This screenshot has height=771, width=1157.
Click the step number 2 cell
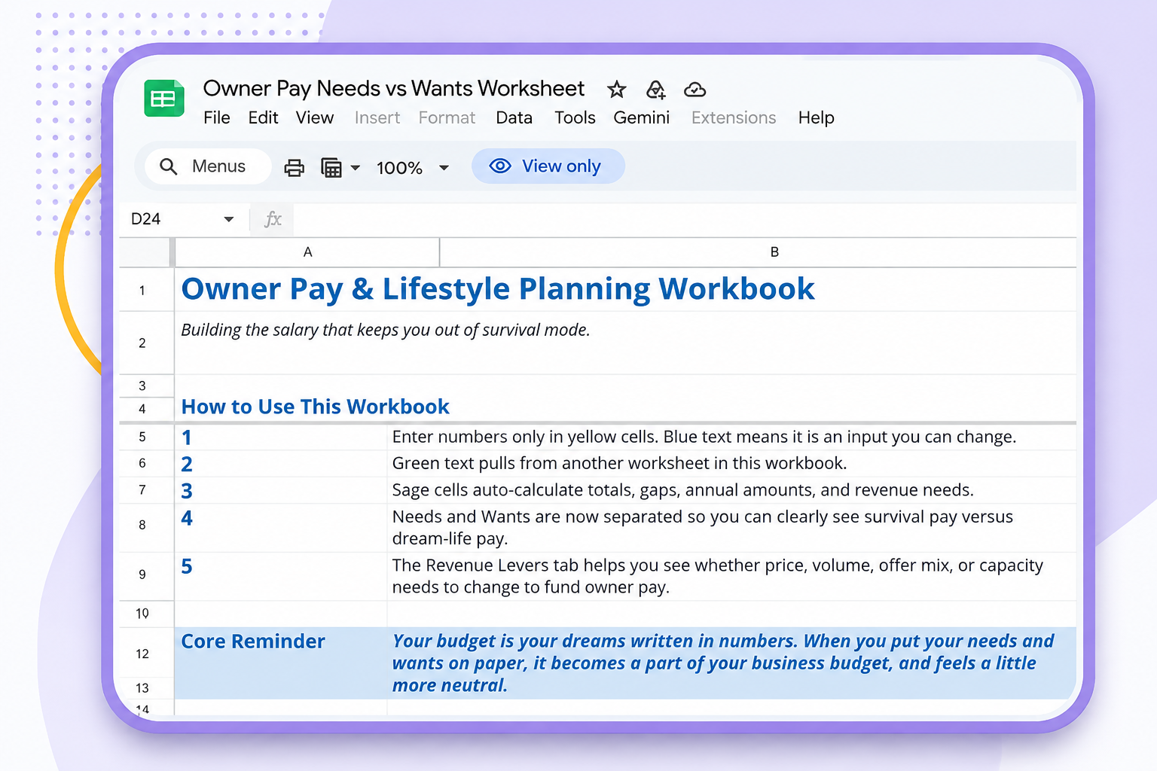click(281, 464)
